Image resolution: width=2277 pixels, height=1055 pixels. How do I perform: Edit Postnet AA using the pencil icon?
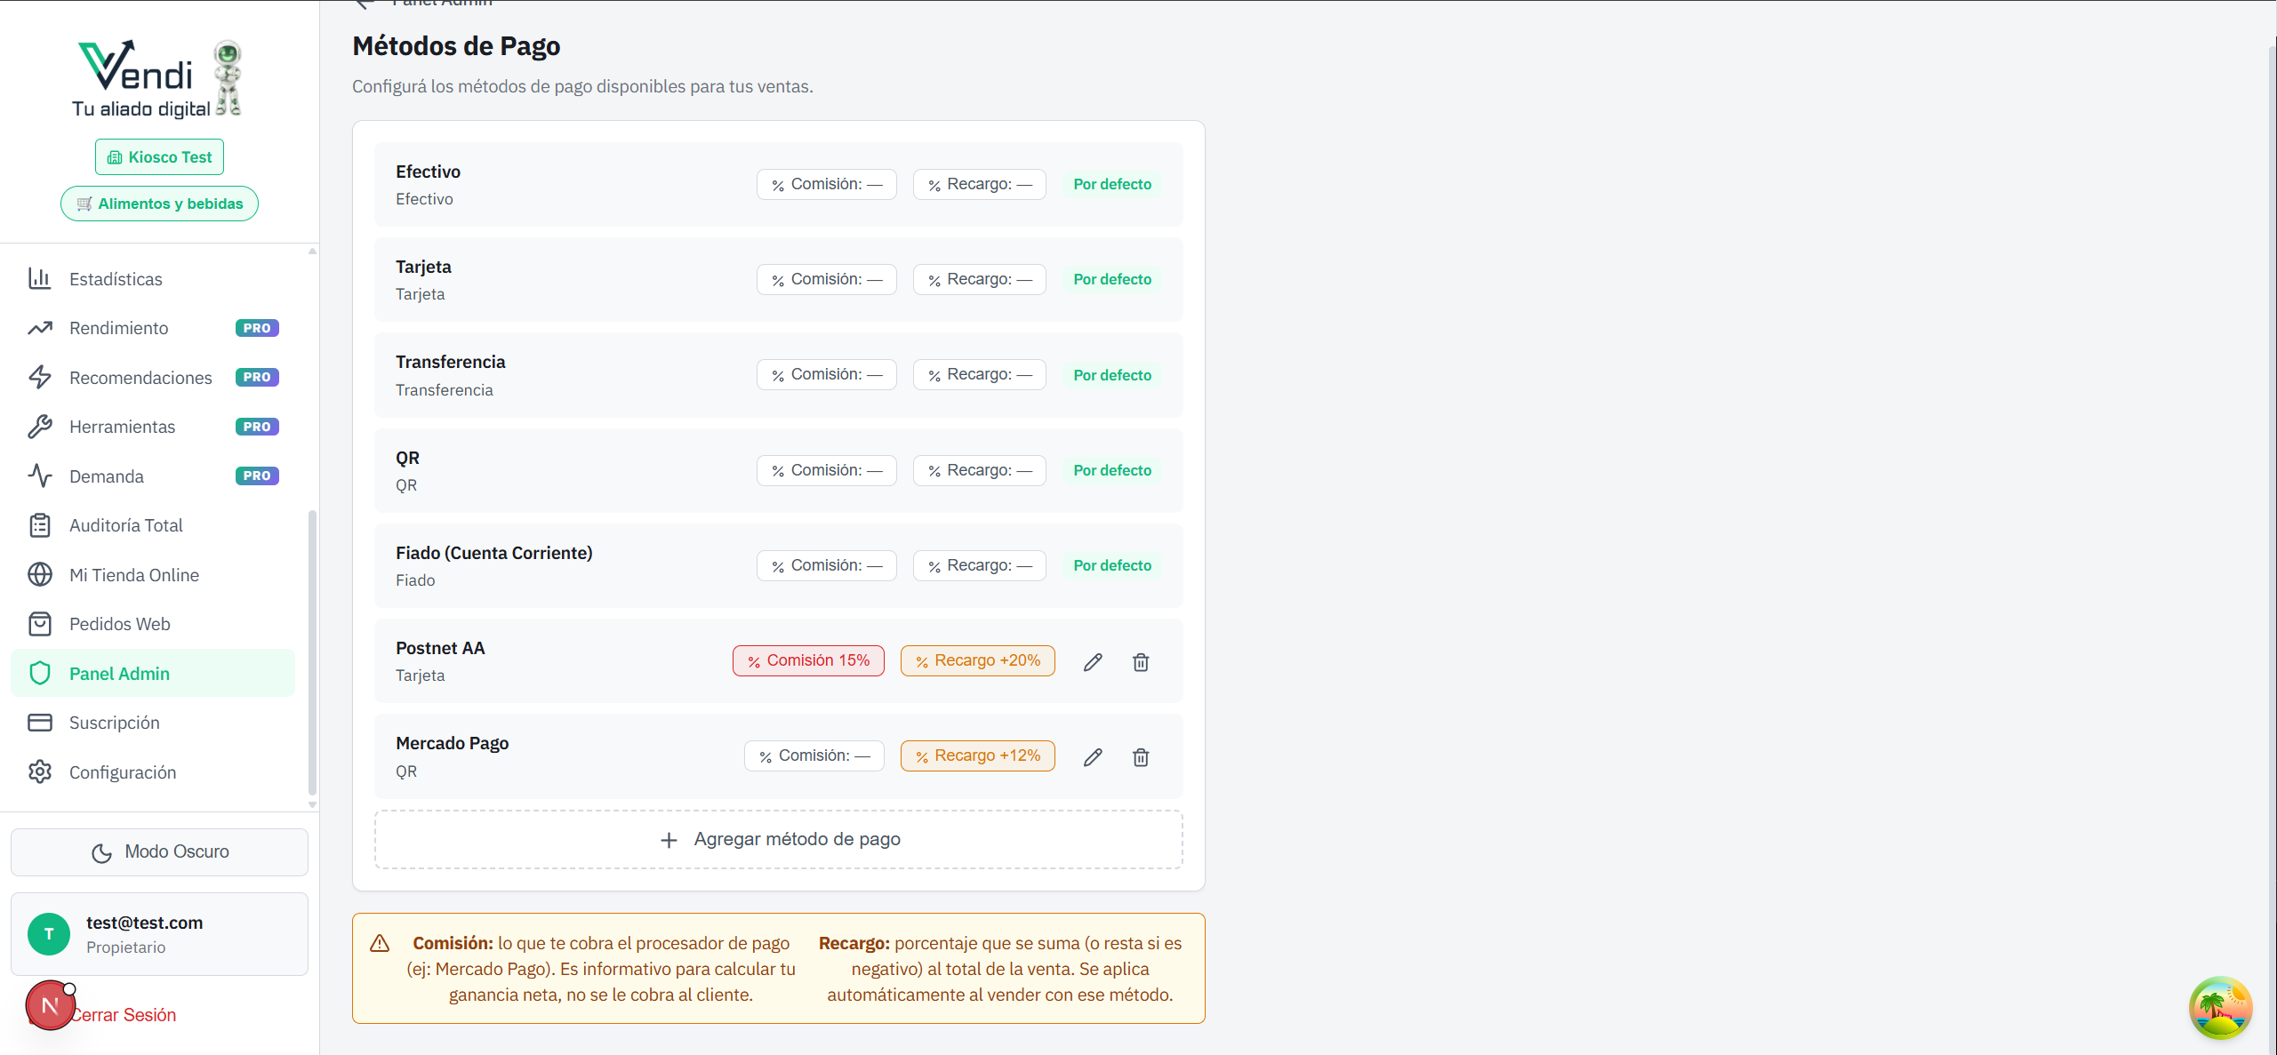click(1093, 661)
